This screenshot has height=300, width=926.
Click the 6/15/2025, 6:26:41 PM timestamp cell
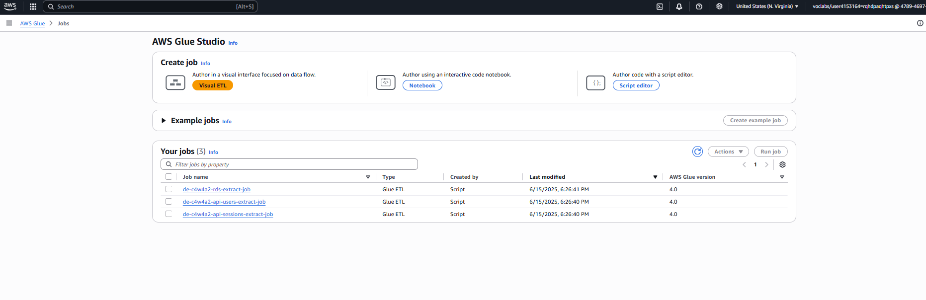pyautogui.click(x=559, y=190)
